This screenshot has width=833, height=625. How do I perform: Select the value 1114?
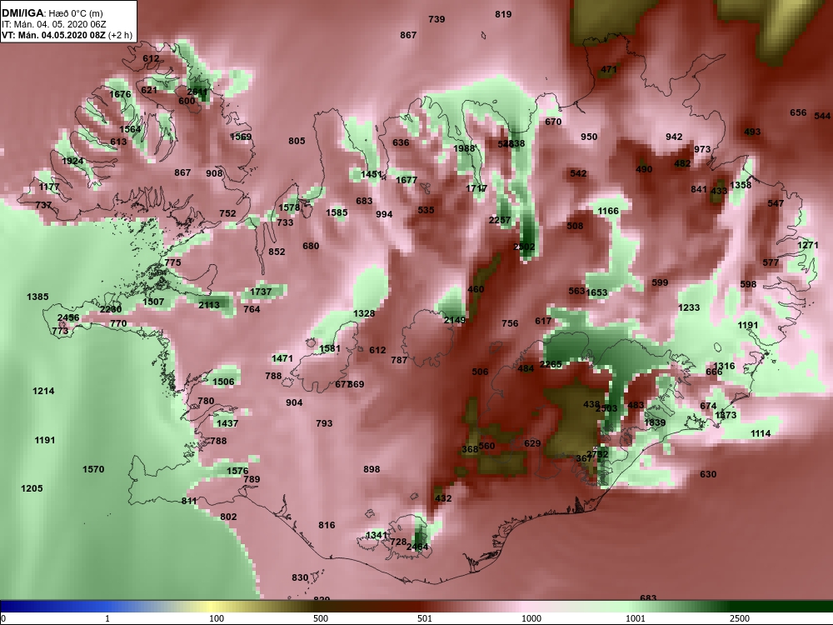point(761,433)
